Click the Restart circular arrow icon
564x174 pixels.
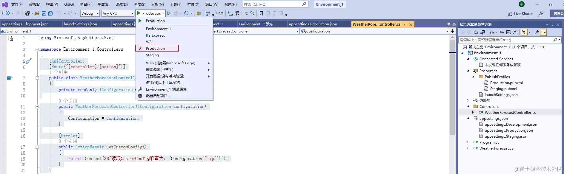(186, 13)
